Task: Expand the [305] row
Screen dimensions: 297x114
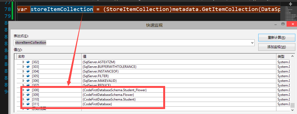Action: click(x=23, y=76)
